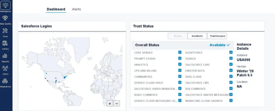Image resolution: width=275 pixels, height=111 pixels.
Task: Toggle the Agentforce checkbox
Action: tap(231, 52)
